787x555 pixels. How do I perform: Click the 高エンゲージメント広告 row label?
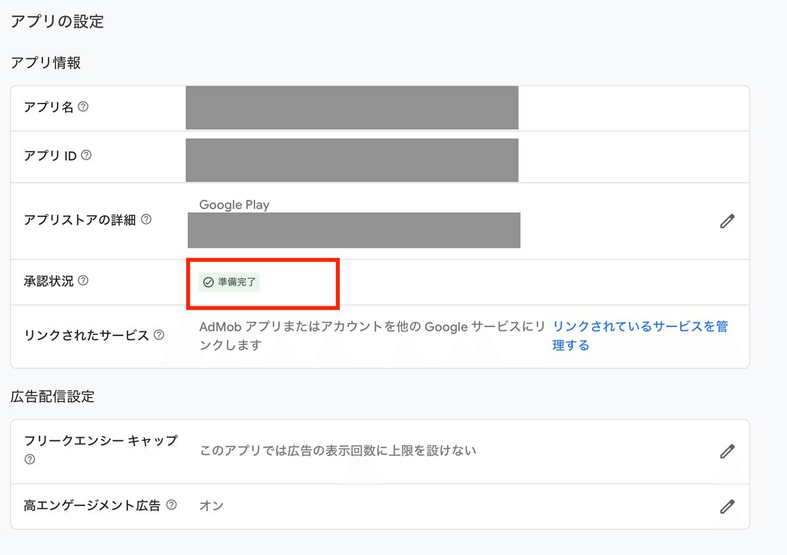coord(92,505)
